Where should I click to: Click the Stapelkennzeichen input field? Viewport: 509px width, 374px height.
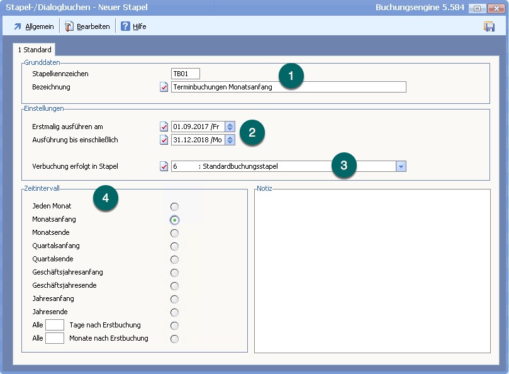click(x=186, y=74)
